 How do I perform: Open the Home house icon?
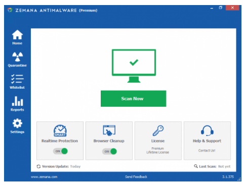pyautogui.click(x=17, y=35)
